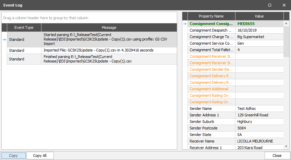Click the group-by column drop area
The height and width of the screenshot is (160, 291).
(89, 18)
